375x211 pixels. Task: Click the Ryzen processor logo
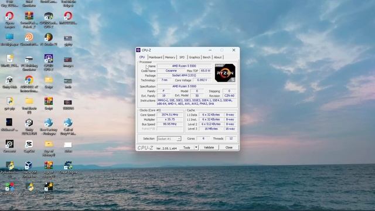pyautogui.click(x=225, y=73)
